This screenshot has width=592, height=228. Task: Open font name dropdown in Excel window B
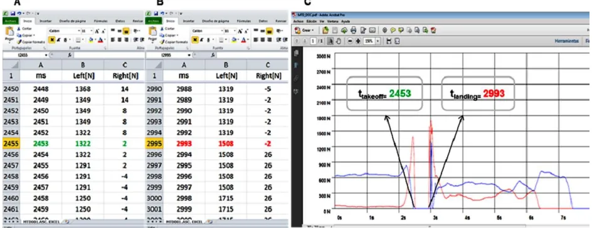click(222, 31)
